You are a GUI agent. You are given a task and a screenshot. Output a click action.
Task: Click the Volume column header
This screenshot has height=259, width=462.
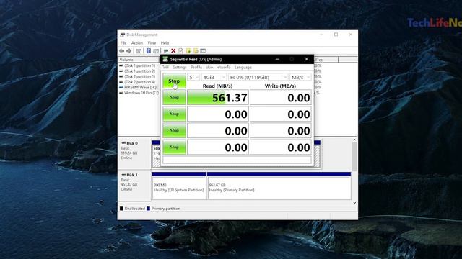(139, 60)
